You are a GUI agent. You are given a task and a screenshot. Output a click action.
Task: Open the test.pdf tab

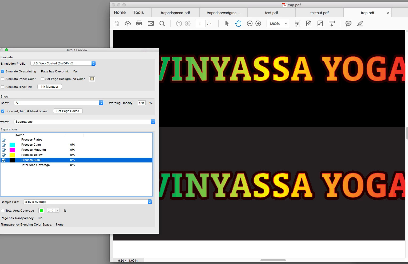pos(271,13)
